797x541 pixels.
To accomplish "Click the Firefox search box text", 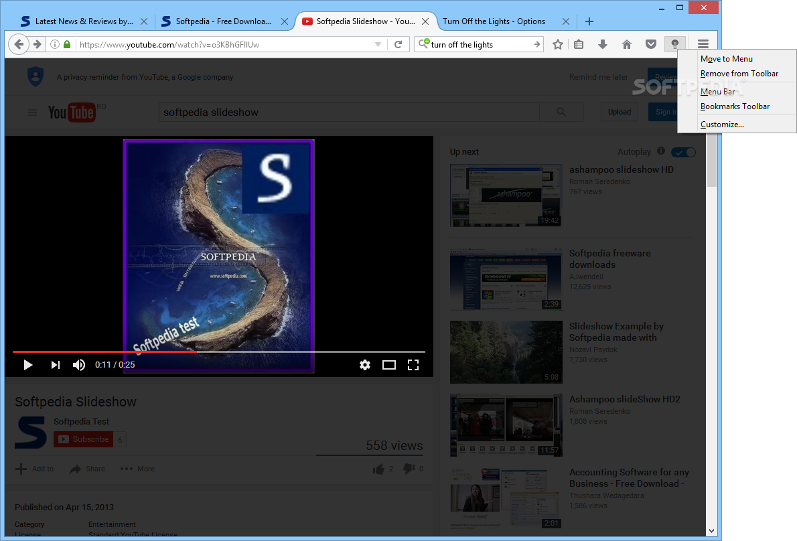I will (461, 45).
